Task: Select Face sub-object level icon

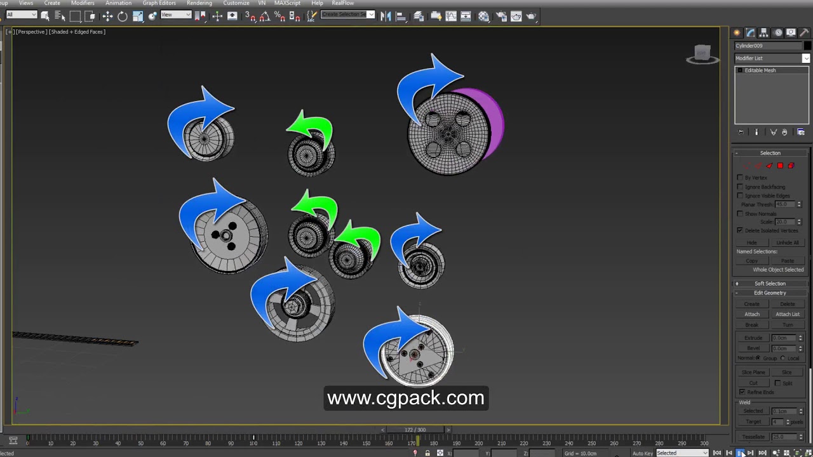Action: point(769,166)
